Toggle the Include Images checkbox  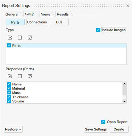98,30
